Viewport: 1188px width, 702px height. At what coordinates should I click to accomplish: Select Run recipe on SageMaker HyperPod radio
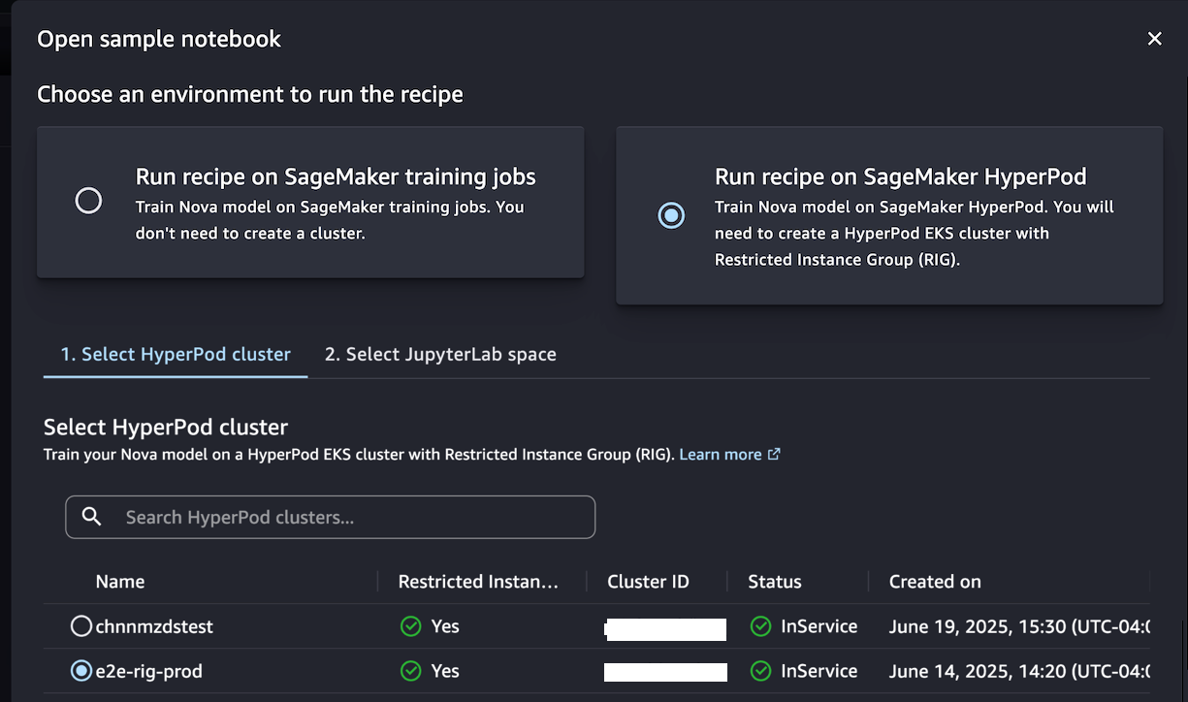(x=670, y=214)
